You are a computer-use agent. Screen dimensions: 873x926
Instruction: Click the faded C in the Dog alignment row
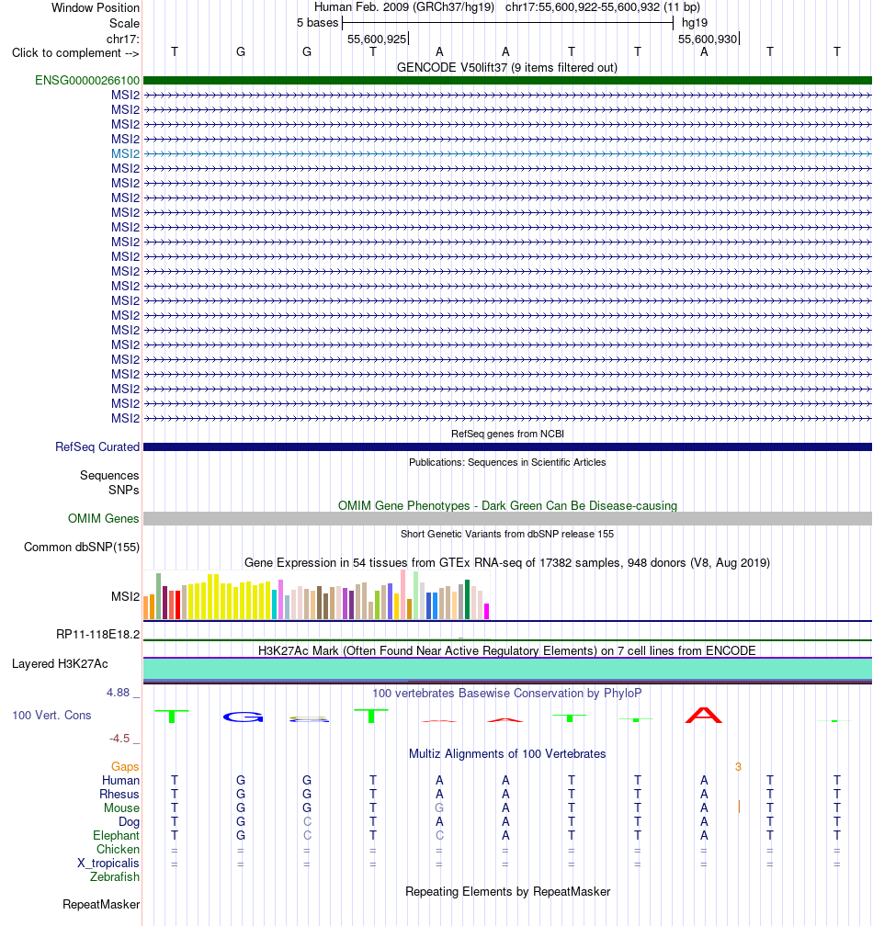[307, 822]
